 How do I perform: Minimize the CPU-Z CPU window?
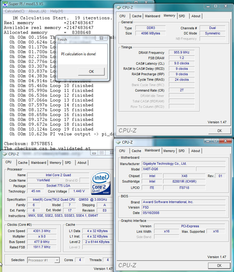pos(94,153)
